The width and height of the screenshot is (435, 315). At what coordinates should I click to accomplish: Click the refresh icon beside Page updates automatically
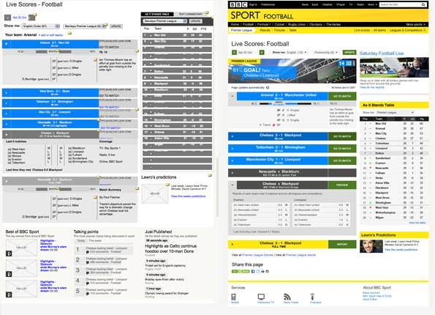coord(268,88)
